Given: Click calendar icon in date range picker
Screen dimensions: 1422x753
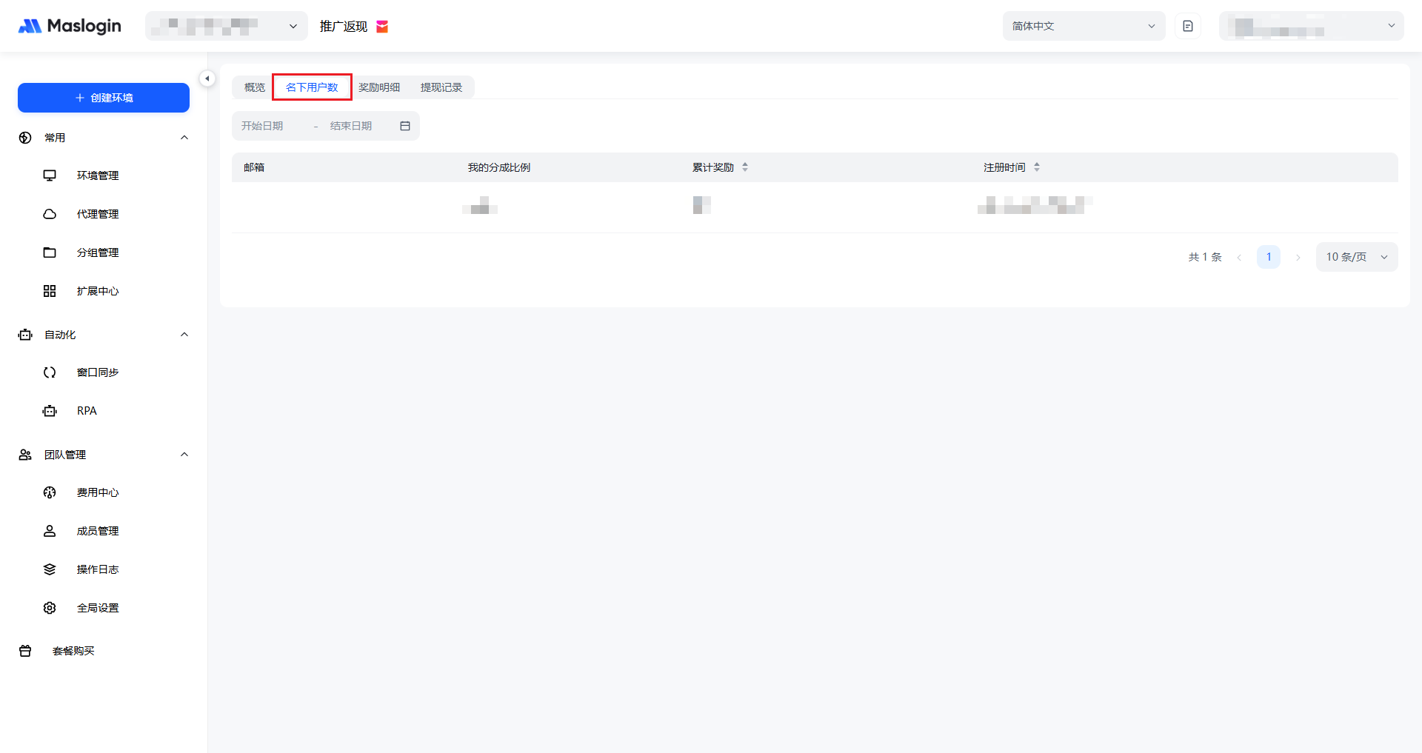Looking at the screenshot, I should (x=405, y=126).
